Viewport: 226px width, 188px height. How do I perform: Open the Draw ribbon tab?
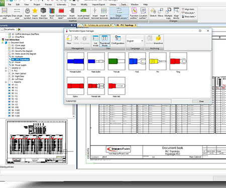(73, 5)
